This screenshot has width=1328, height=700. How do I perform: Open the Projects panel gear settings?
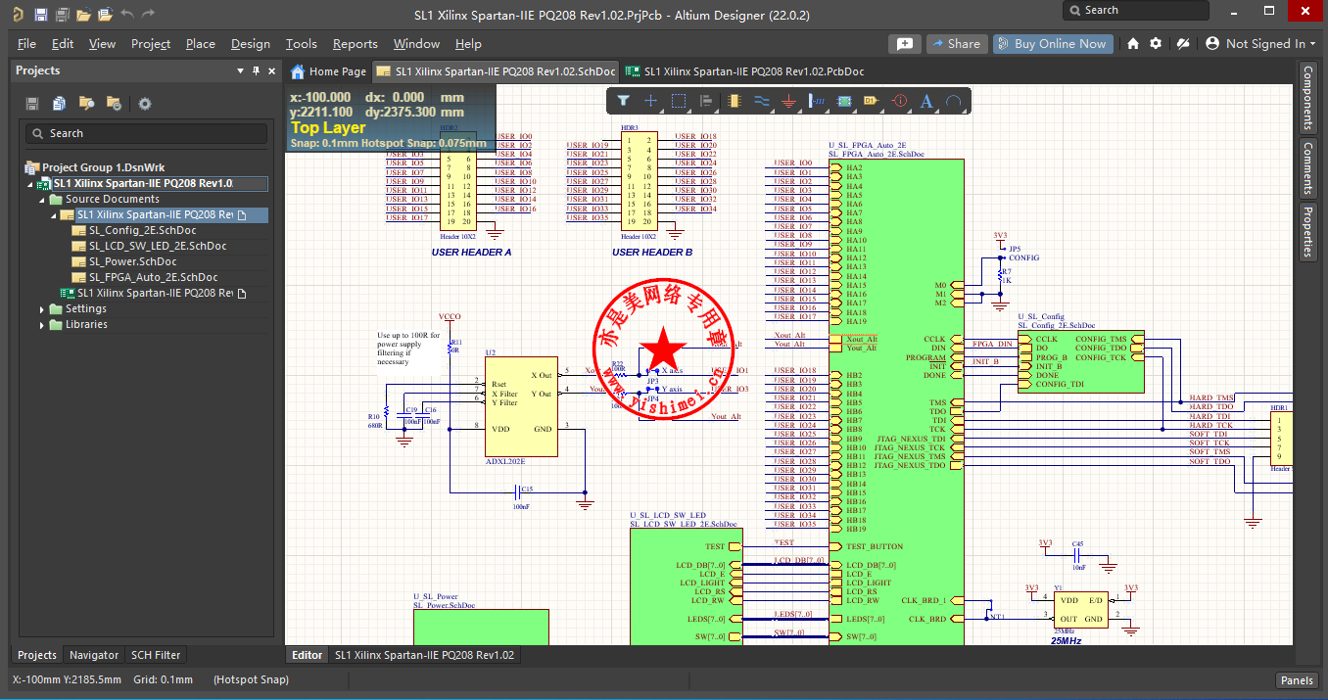point(145,104)
